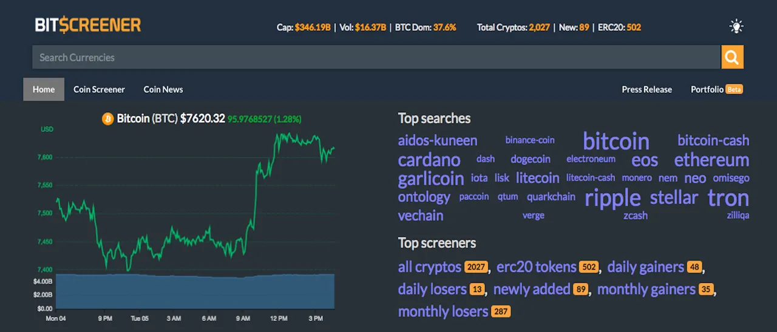Go to the Coin News tab
The height and width of the screenshot is (332, 777).
tap(163, 89)
